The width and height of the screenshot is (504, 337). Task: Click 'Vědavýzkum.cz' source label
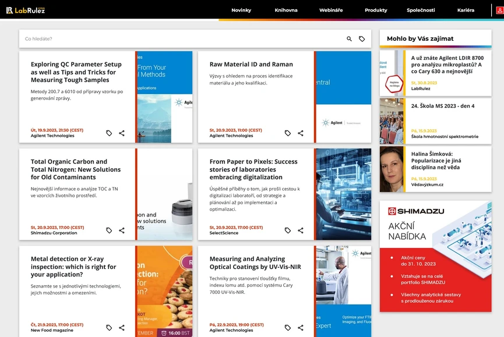coord(427,185)
